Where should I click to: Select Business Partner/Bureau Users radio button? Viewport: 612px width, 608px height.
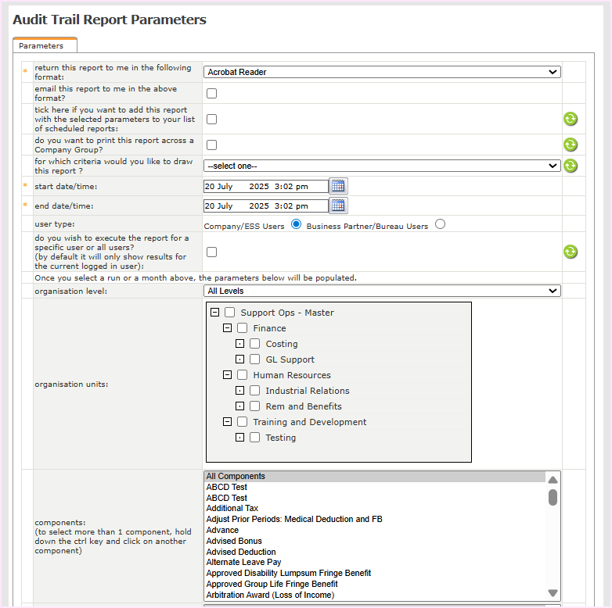440,225
